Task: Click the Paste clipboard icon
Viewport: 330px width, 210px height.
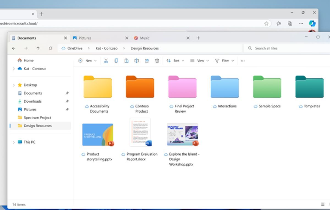Action: pos(127,61)
